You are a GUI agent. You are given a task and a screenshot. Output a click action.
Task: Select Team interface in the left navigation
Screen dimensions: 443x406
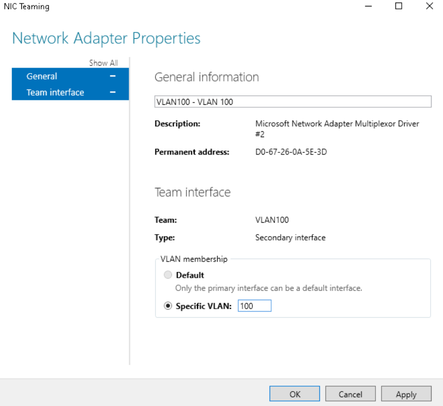tap(55, 92)
